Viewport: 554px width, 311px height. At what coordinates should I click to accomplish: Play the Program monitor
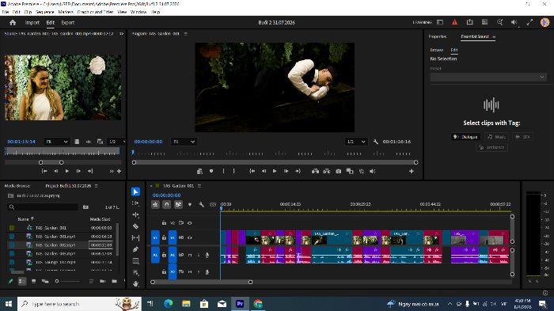pyautogui.click(x=275, y=171)
